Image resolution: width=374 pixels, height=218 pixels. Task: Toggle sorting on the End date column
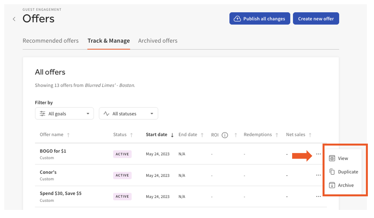tap(201, 135)
